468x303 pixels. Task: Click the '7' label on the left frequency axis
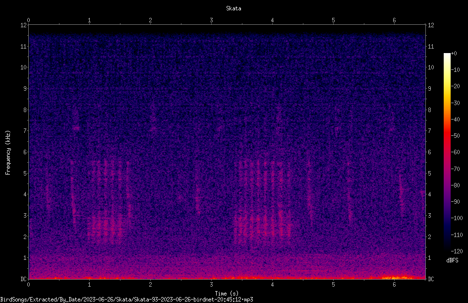click(25, 131)
